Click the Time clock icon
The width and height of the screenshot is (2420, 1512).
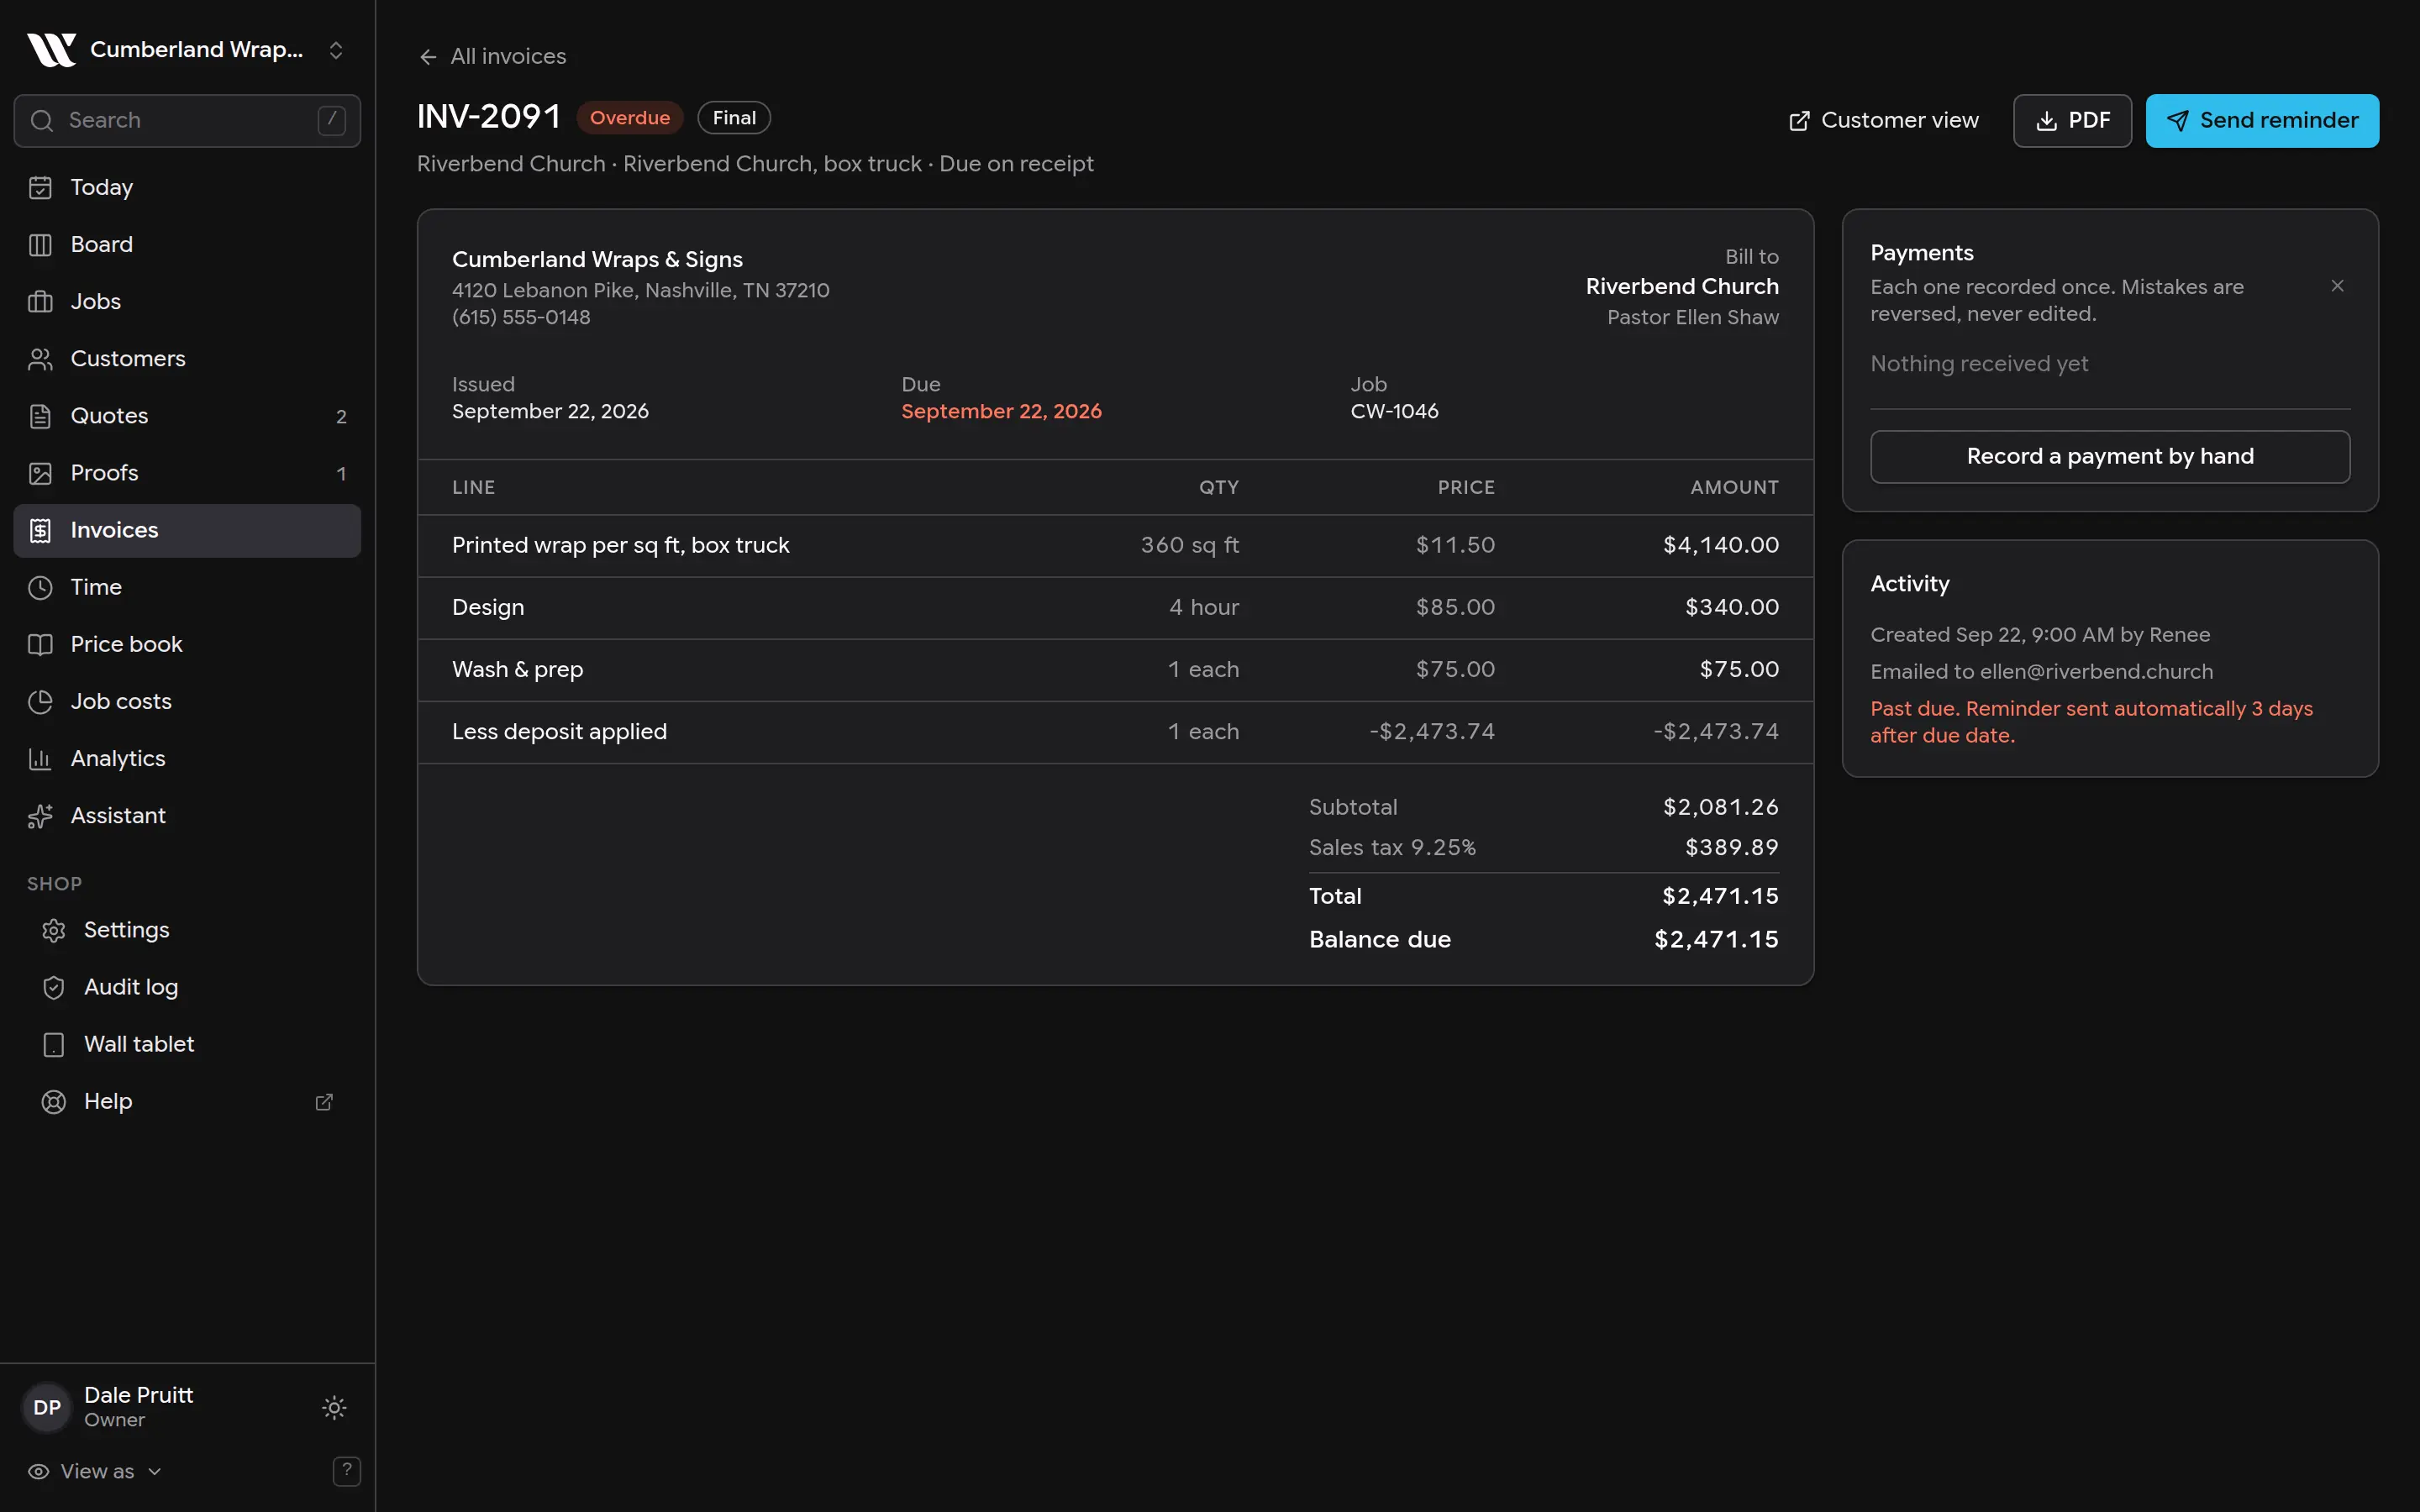(x=40, y=587)
